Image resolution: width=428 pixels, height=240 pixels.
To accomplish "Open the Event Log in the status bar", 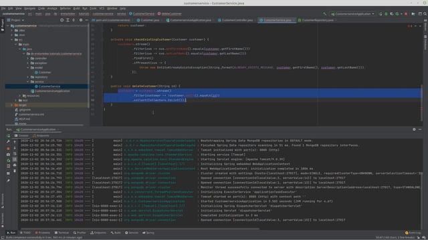I will click(x=413, y=233).
